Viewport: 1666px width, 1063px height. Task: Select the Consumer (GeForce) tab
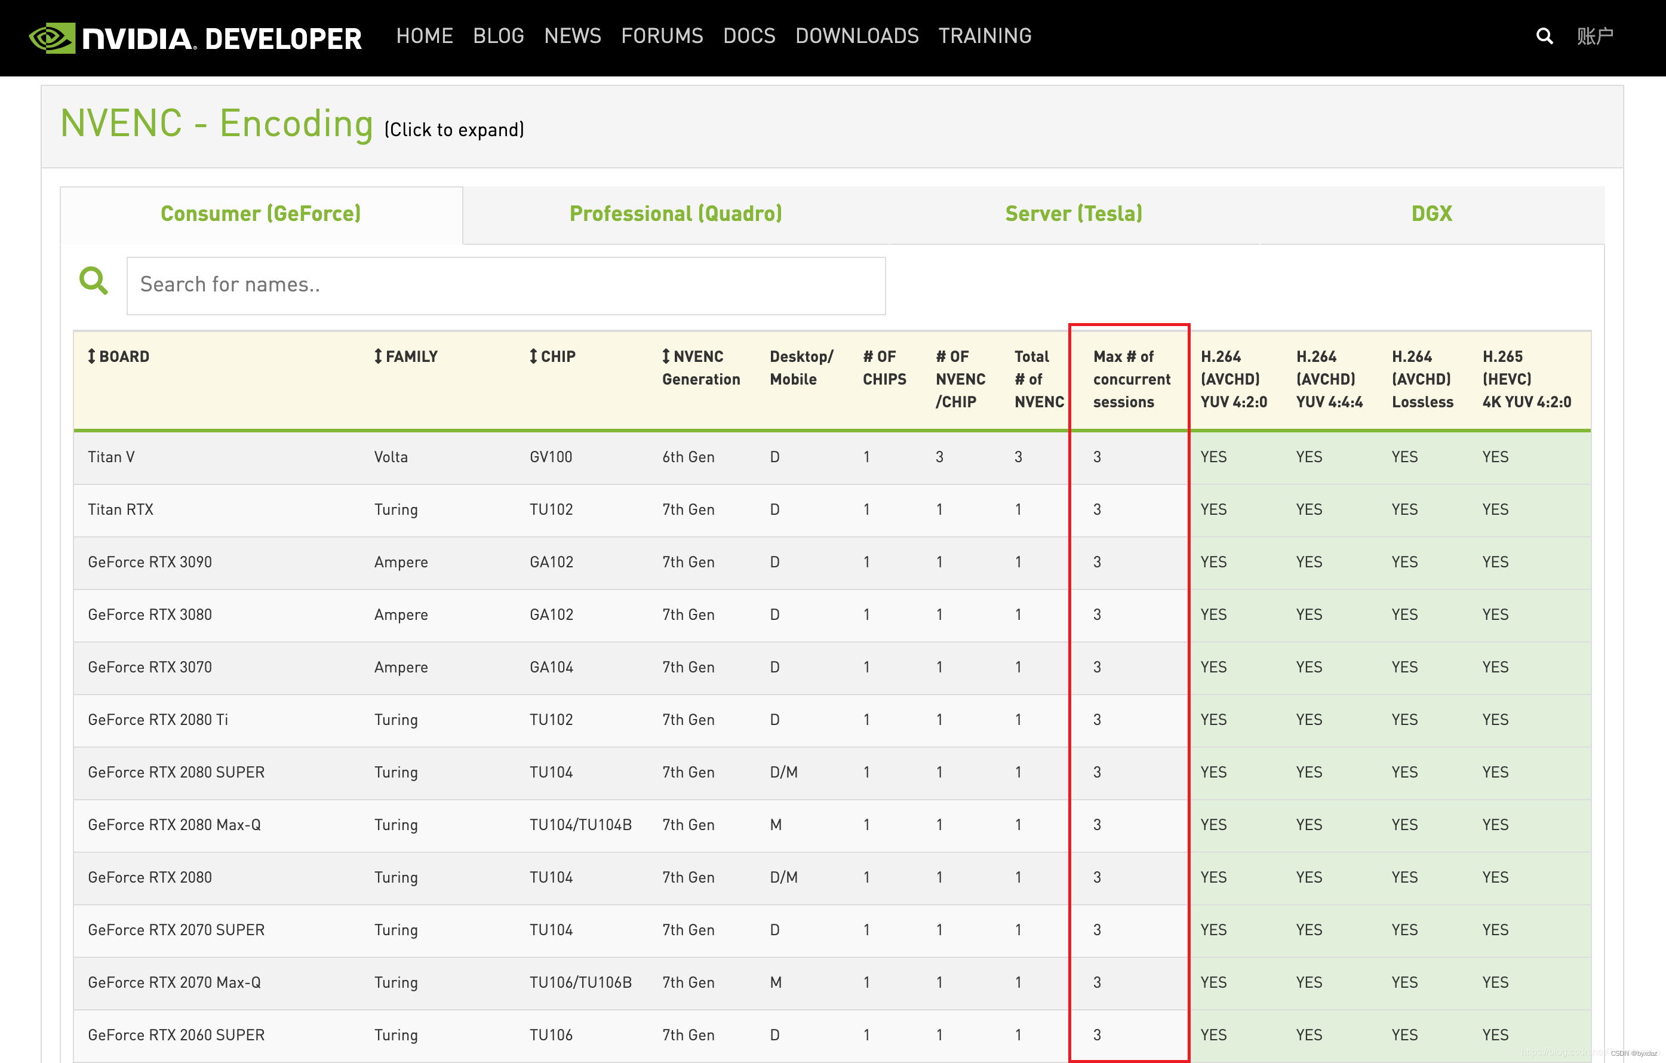pos(261,214)
